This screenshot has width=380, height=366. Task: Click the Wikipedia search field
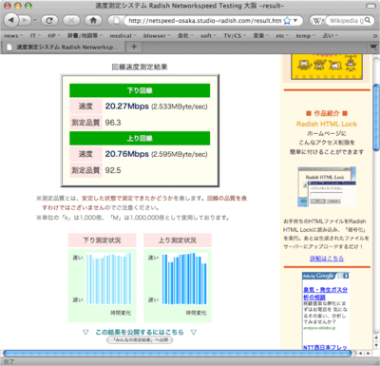(346, 21)
